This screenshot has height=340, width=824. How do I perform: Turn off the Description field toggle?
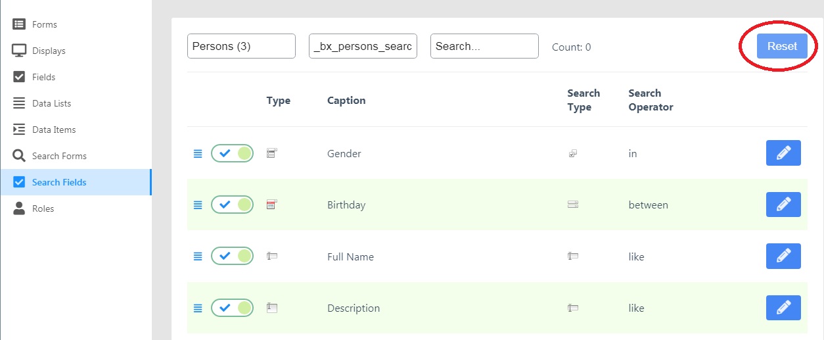click(x=232, y=308)
